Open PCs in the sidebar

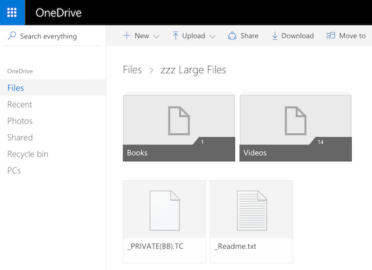point(14,170)
